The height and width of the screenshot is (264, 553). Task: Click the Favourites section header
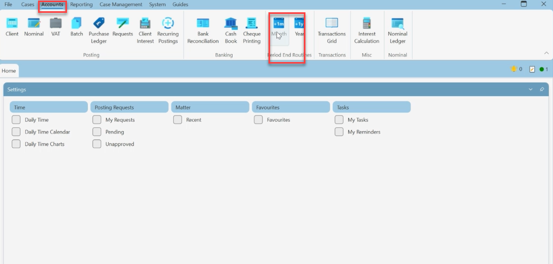pyautogui.click(x=291, y=107)
